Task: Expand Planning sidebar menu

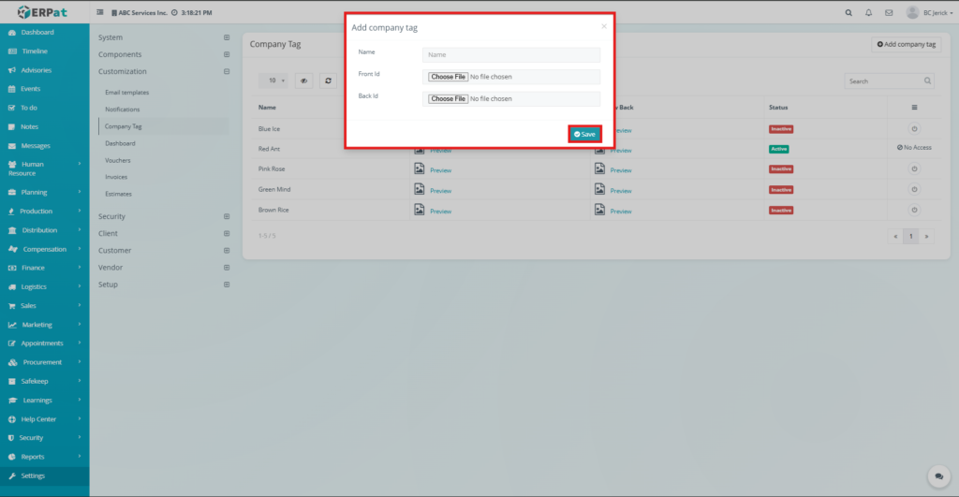Action: click(x=45, y=192)
